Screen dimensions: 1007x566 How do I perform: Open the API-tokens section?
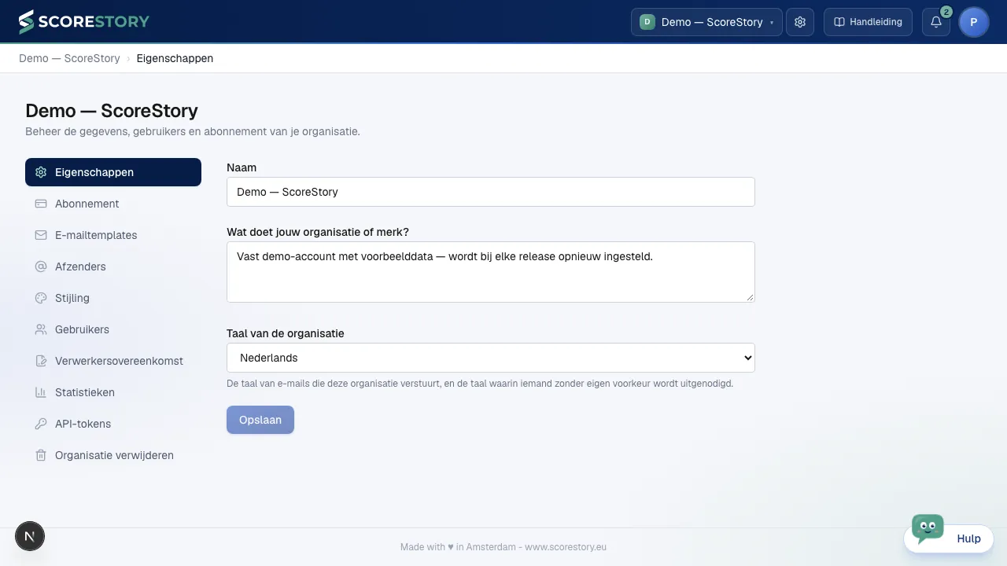point(113,424)
